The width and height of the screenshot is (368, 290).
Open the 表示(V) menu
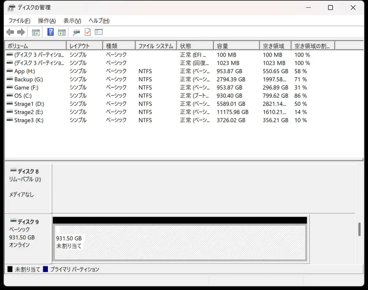[x=72, y=21]
